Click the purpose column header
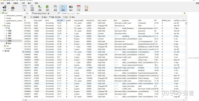The width and height of the screenshot is (199, 101). point(130,20)
